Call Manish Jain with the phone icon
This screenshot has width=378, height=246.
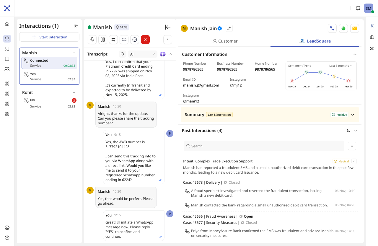(332, 28)
